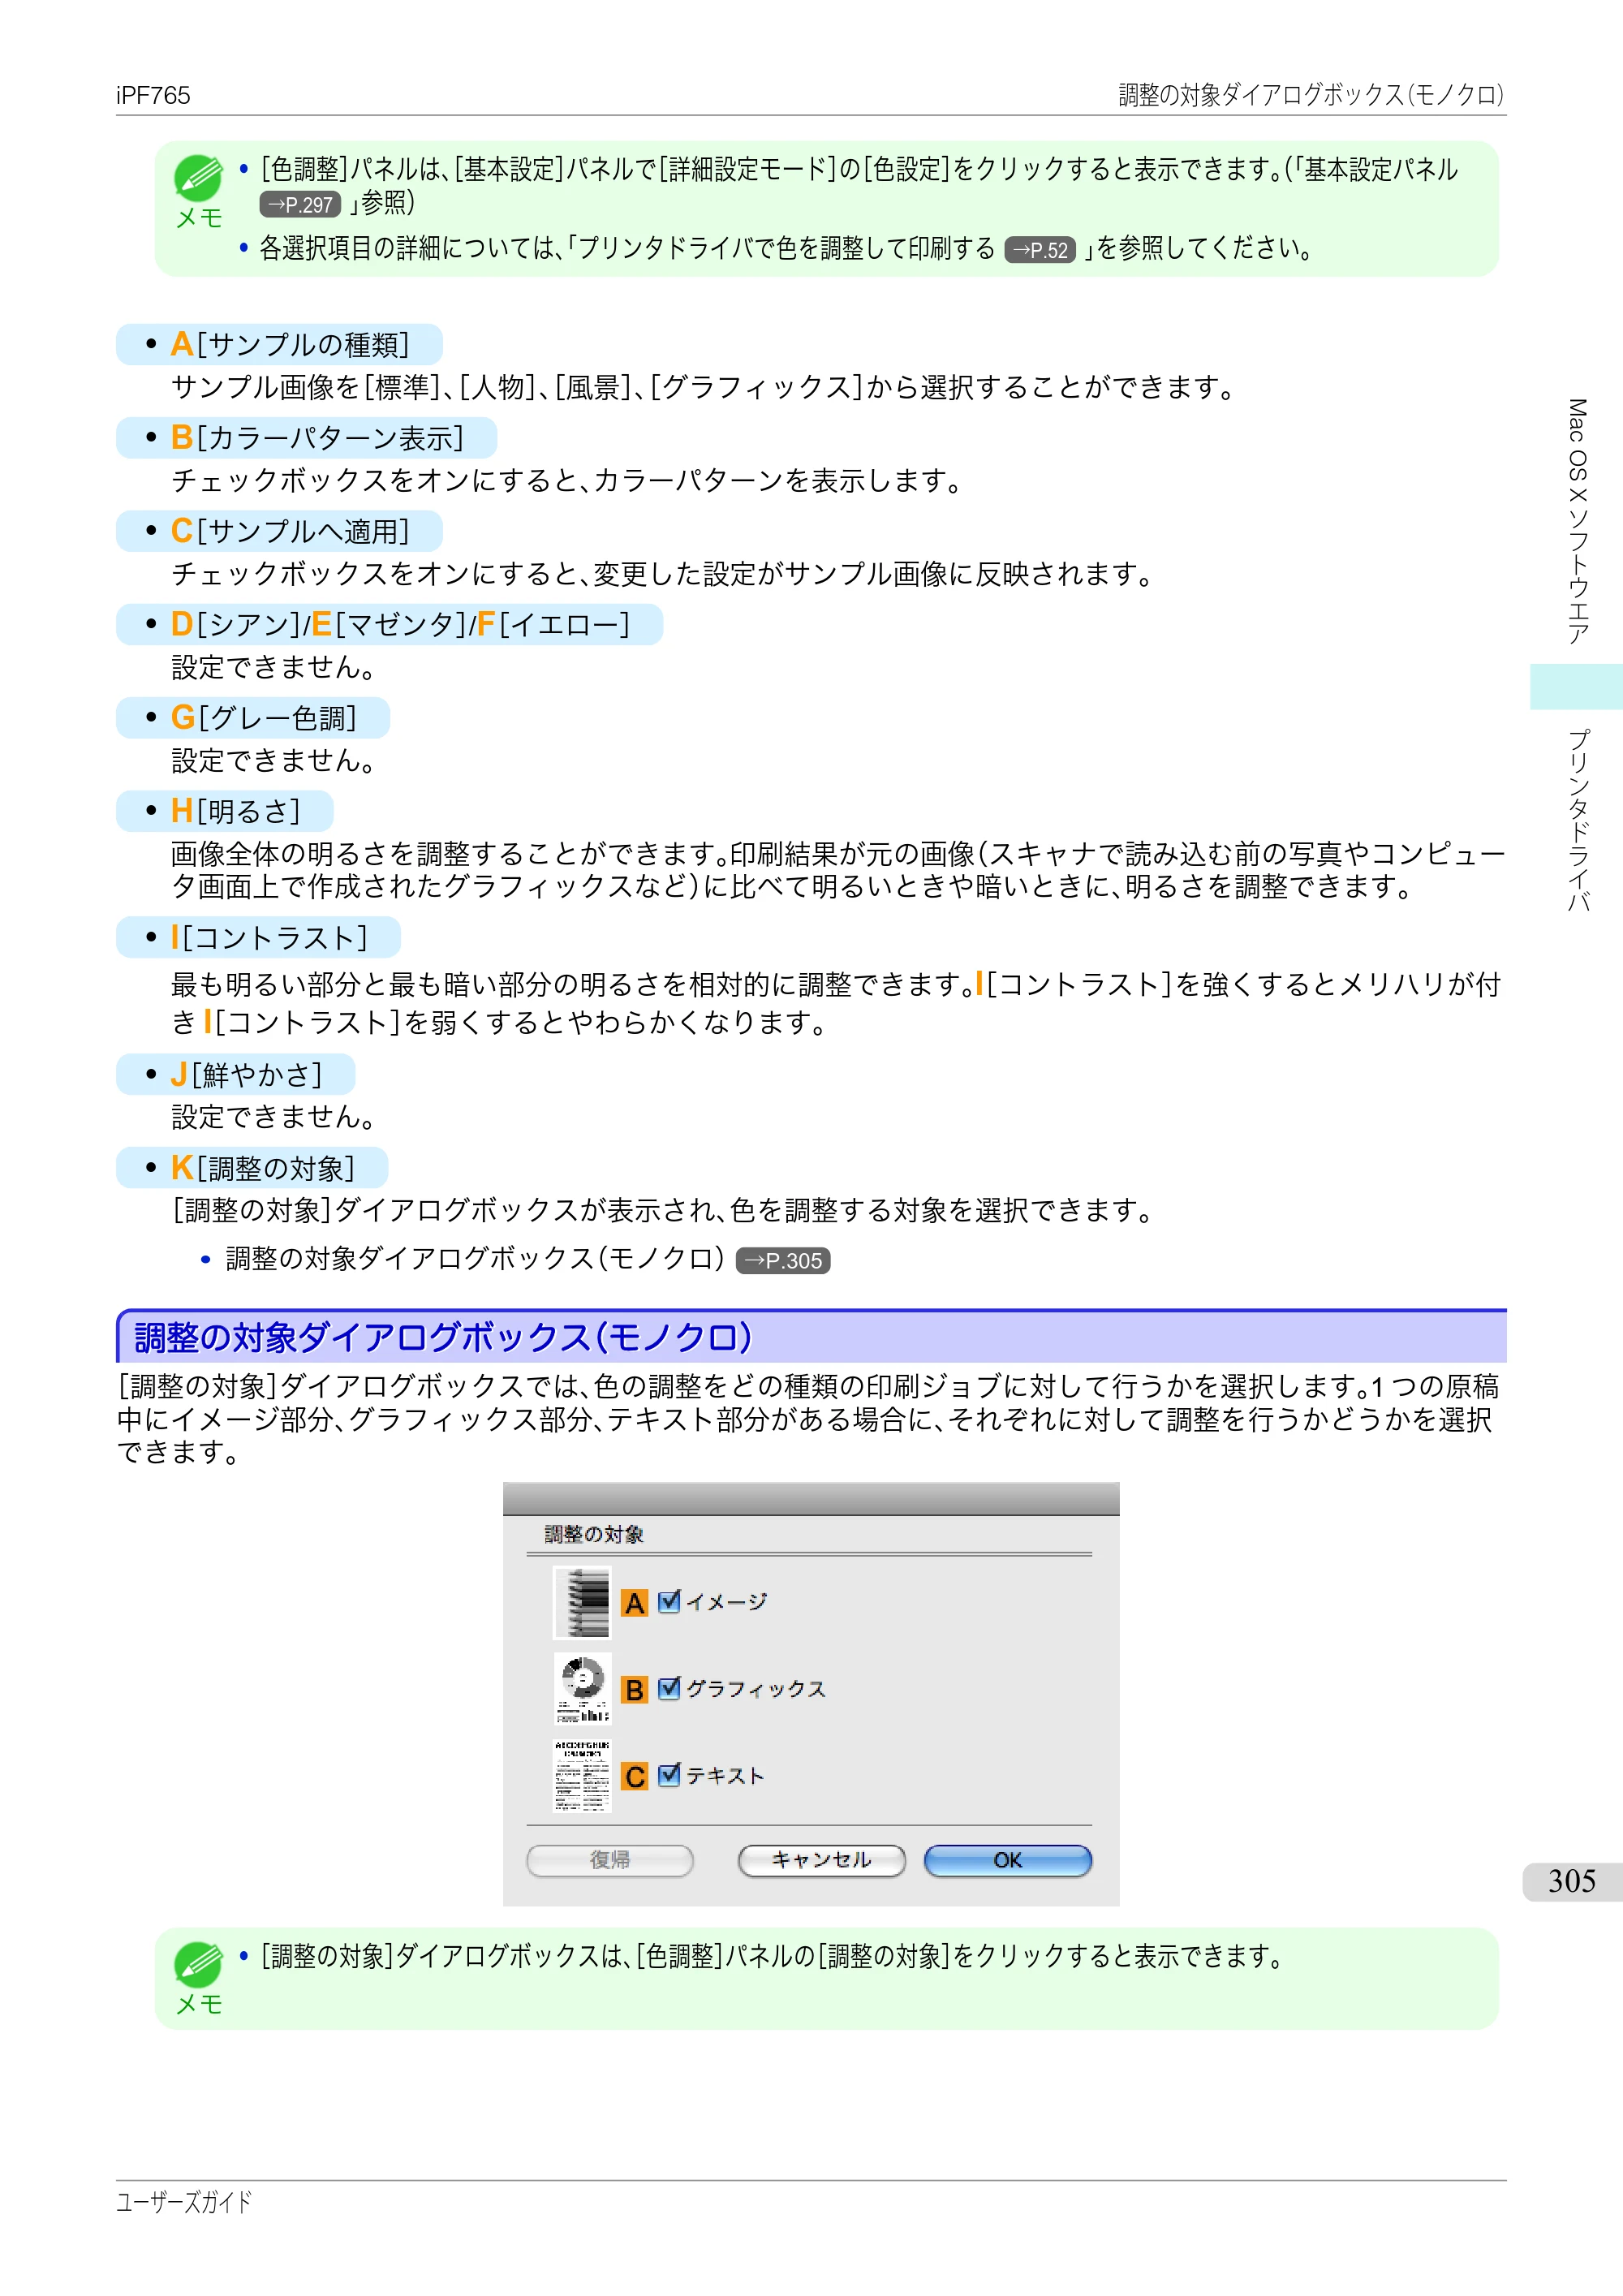Click the orange C label marker in the dialog

[x=634, y=1777]
